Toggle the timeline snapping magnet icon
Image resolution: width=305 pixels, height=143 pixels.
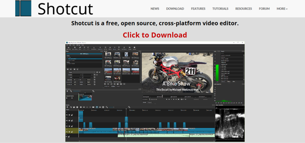click(97, 107)
